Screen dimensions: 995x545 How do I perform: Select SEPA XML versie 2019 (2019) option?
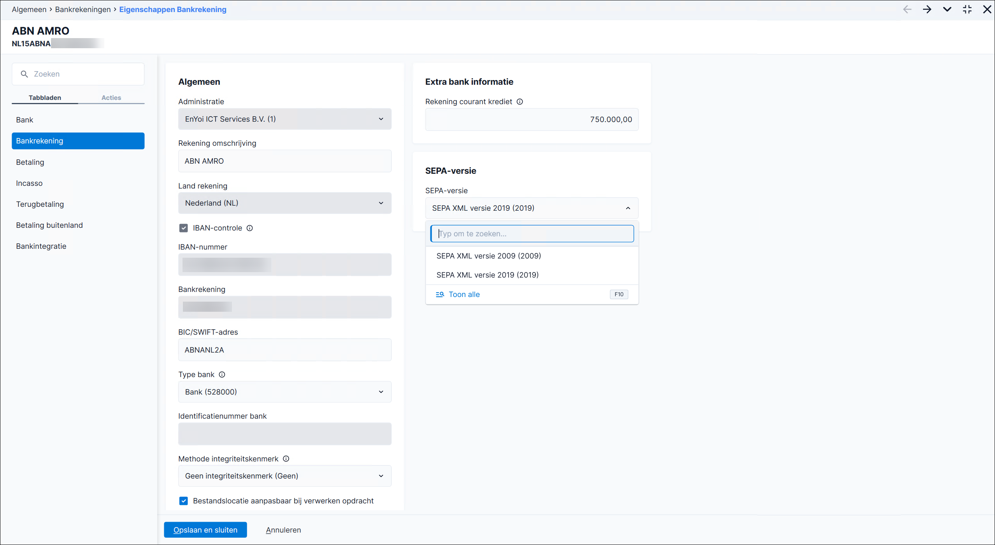pyautogui.click(x=532, y=275)
